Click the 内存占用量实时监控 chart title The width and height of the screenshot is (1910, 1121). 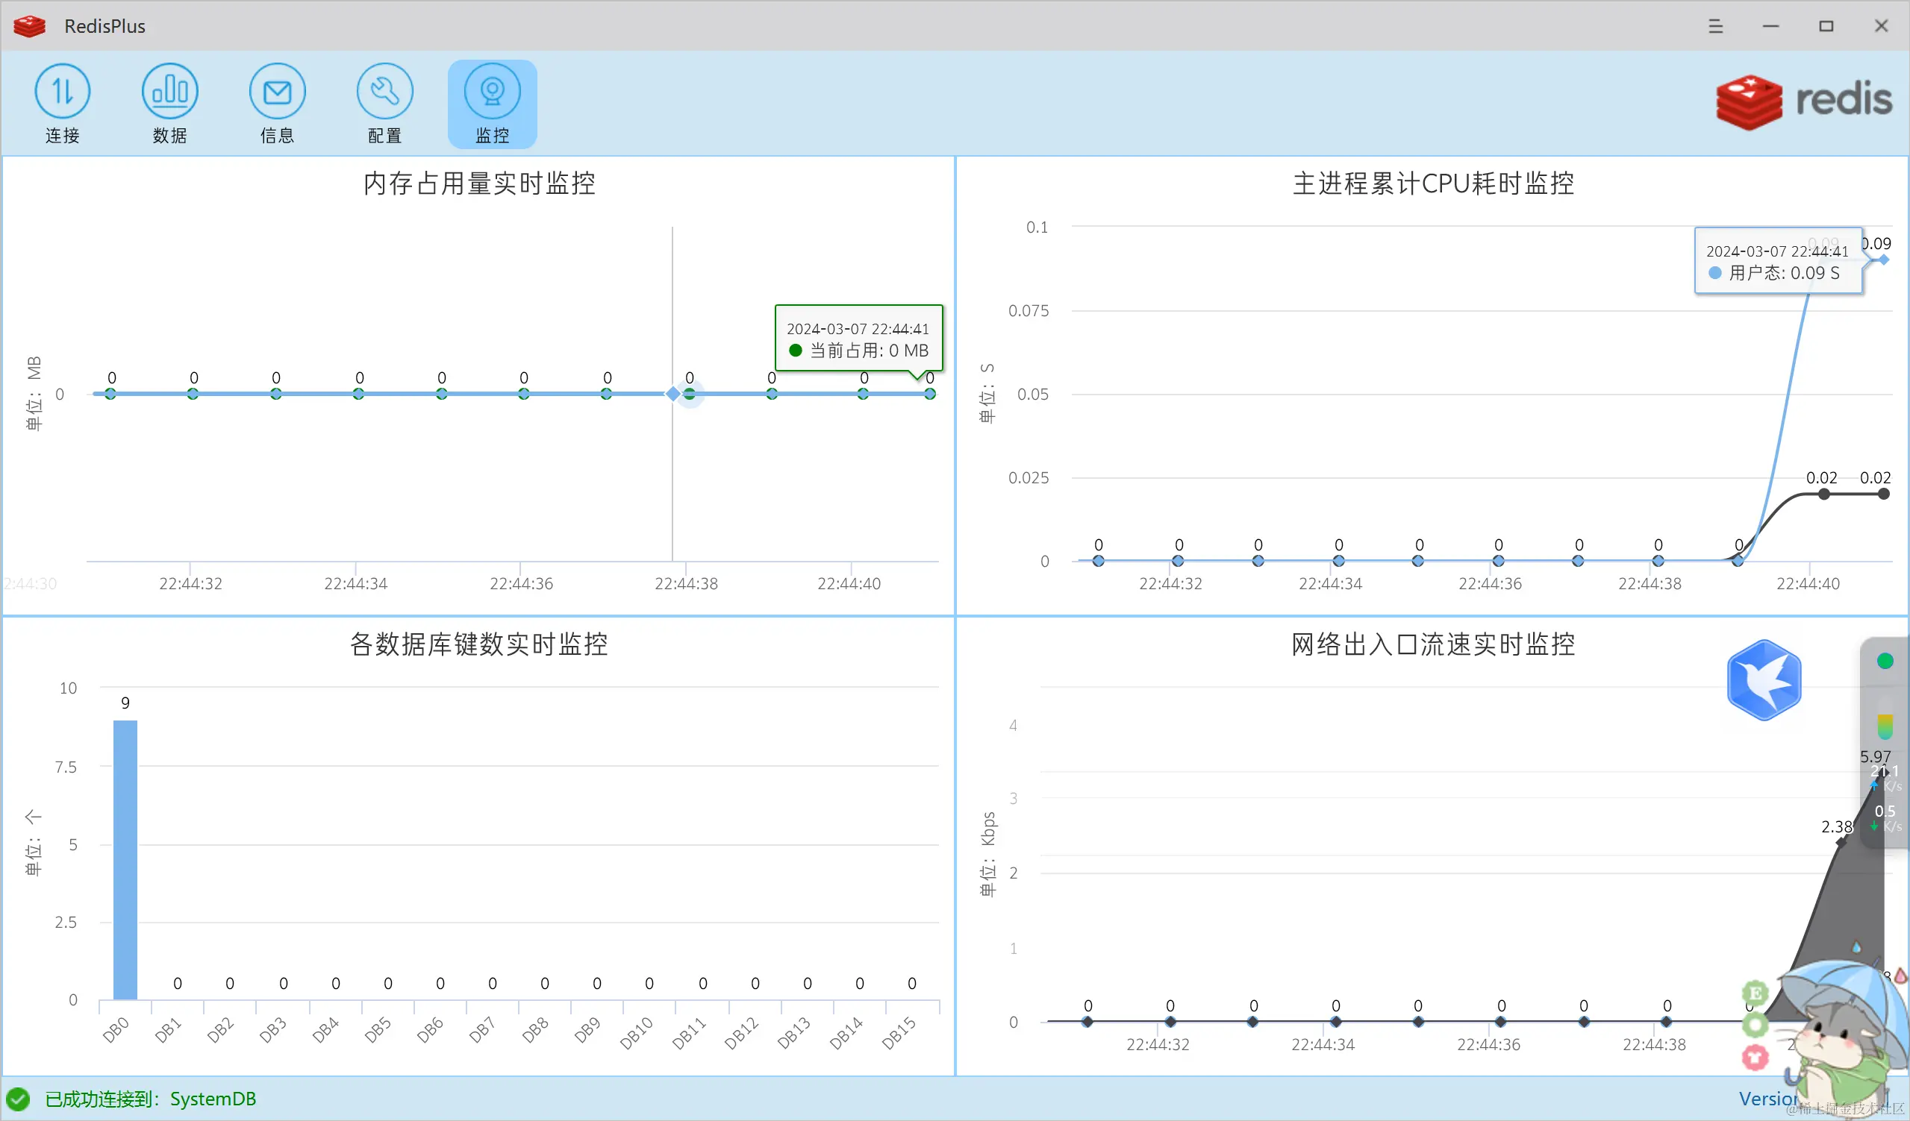coord(479,183)
